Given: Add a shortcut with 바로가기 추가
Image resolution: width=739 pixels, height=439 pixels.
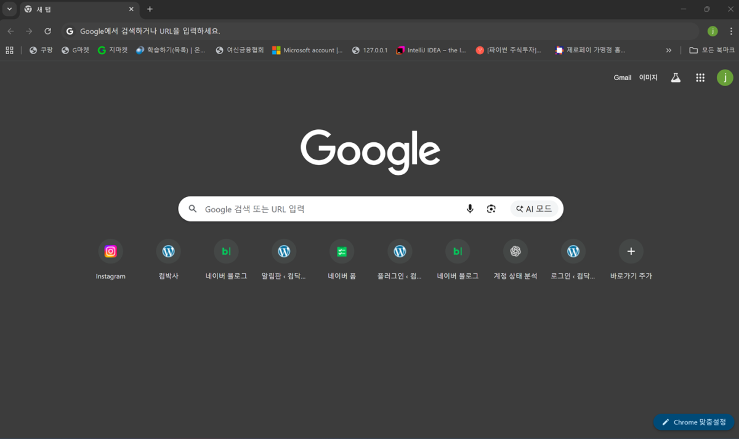Looking at the screenshot, I should [x=631, y=260].
